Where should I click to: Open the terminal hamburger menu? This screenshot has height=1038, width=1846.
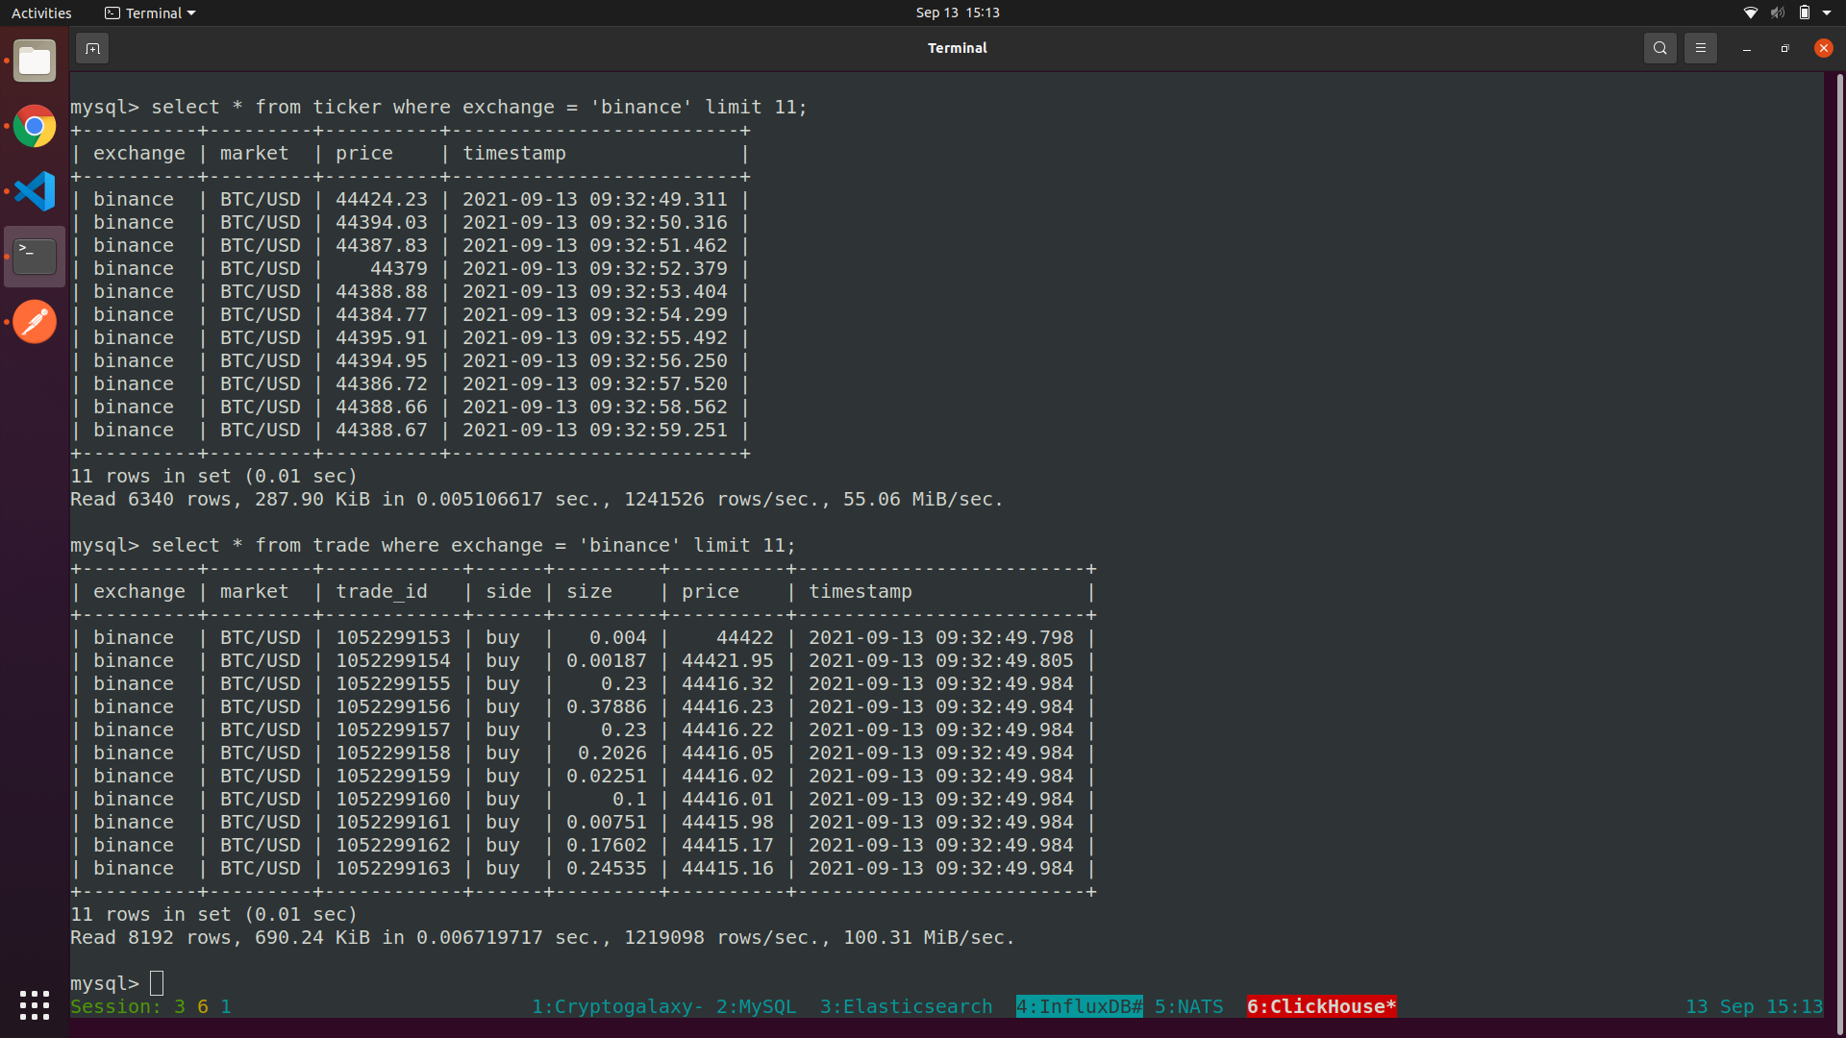pyautogui.click(x=1700, y=48)
